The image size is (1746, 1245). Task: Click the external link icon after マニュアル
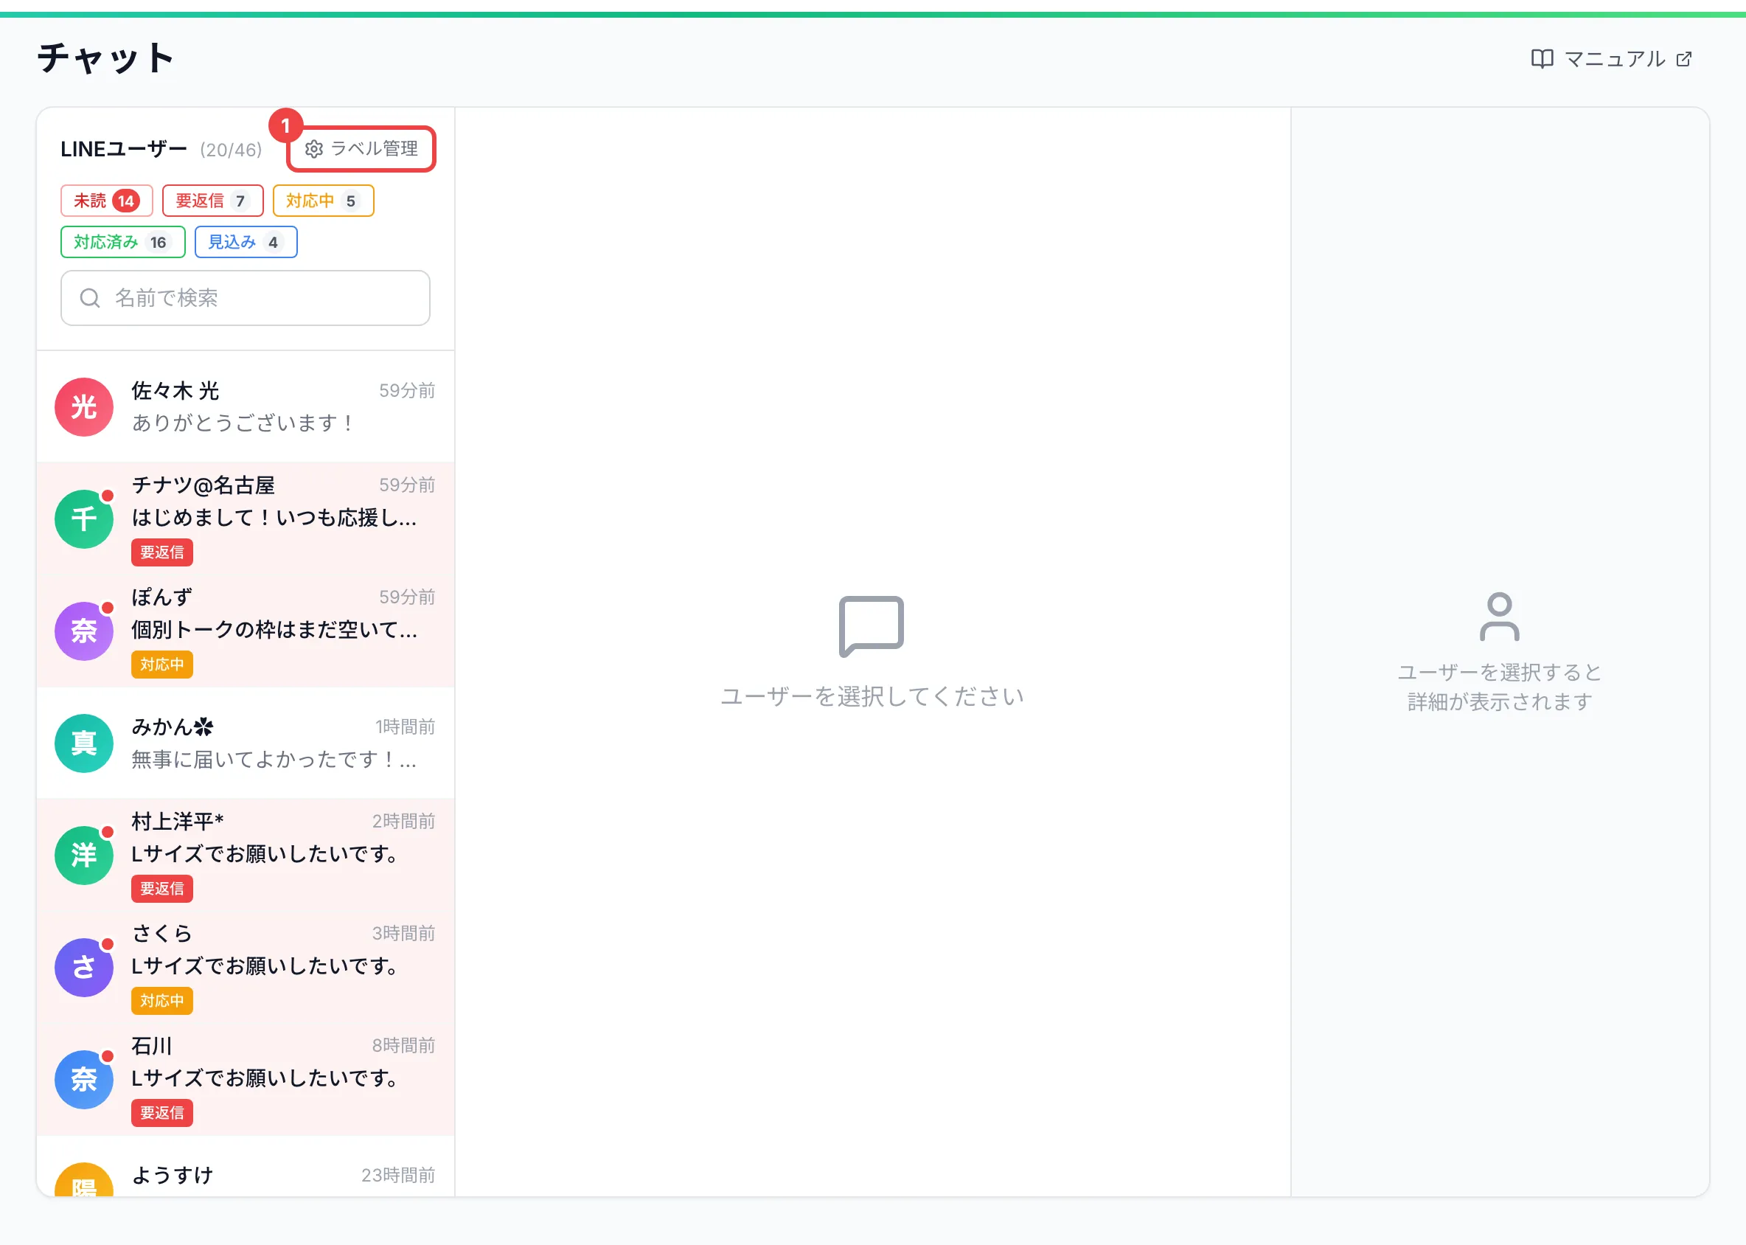point(1683,59)
